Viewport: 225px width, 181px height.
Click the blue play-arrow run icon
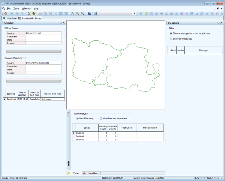141,14
